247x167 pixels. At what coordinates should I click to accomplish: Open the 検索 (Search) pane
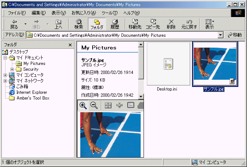pos(78,24)
